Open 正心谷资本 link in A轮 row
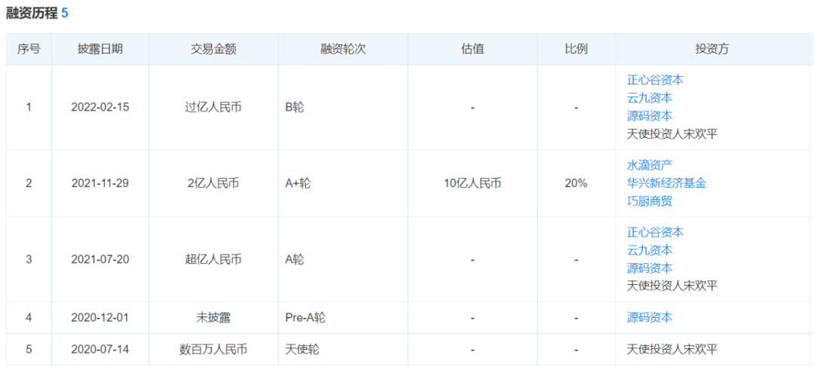Image resolution: width=814 pixels, height=370 pixels. click(x=655, y=232)
